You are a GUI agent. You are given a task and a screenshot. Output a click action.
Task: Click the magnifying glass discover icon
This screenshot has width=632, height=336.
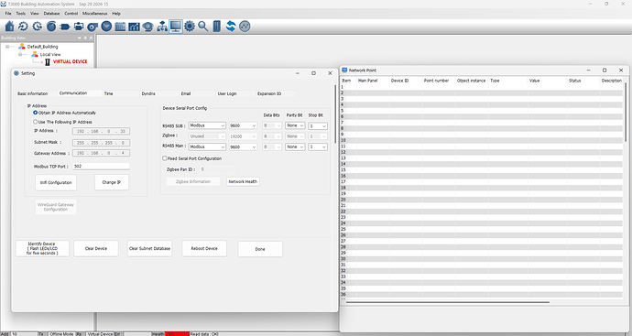coord(203,27)
